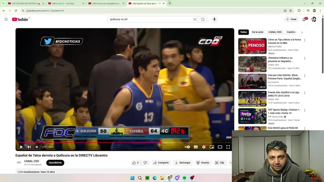Click the progress bar scrubber knob
The image size is (324, 182).
coord(160,143)
